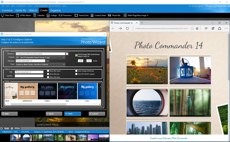Click the browser page vertical scrollbar
Viewport: 230px width, 142px height.
pos(229,57)
